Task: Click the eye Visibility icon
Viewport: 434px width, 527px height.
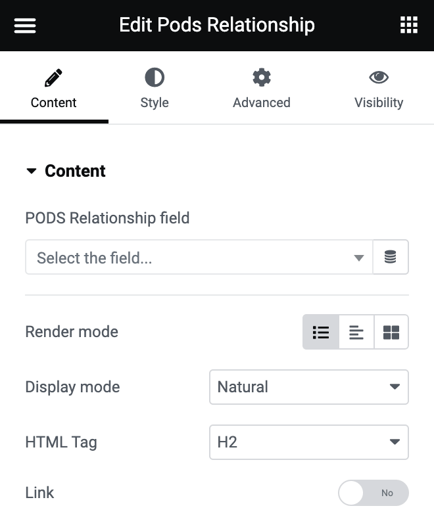Action: click(x=379, y=78)
